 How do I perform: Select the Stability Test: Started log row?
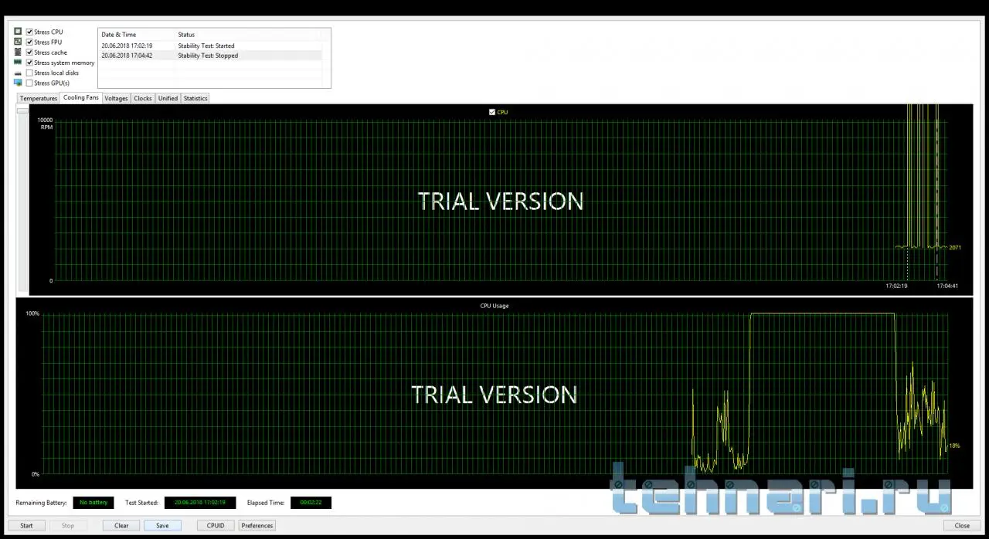(210, 46)
